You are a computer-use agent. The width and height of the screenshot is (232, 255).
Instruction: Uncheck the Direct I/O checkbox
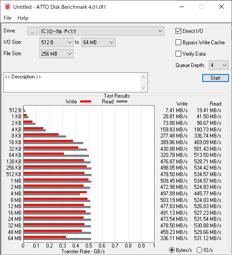point(178,31)
